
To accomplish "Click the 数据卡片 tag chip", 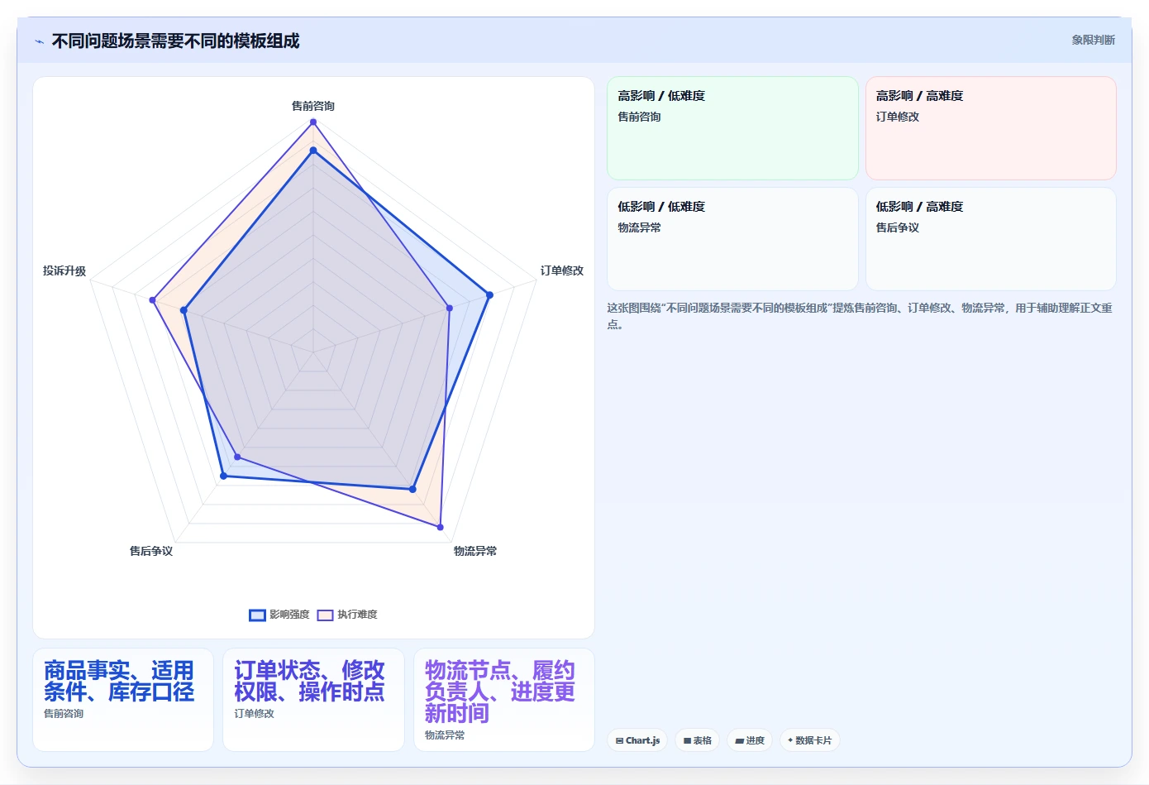I will [809, 740].
